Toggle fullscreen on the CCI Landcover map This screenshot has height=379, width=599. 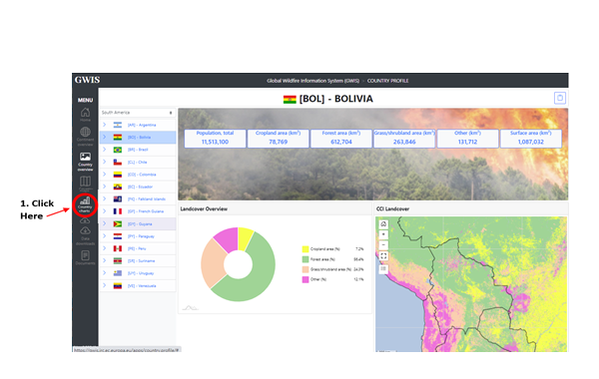(383, 256)
